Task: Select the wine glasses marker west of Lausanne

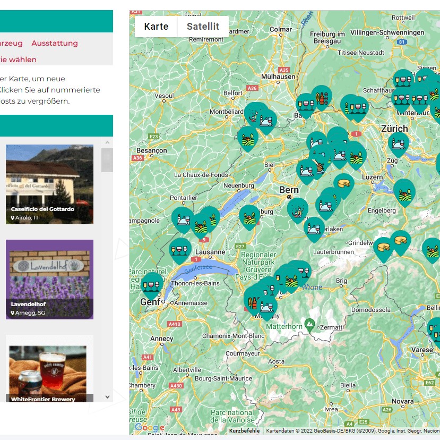Action: click(x=180, y=250)
